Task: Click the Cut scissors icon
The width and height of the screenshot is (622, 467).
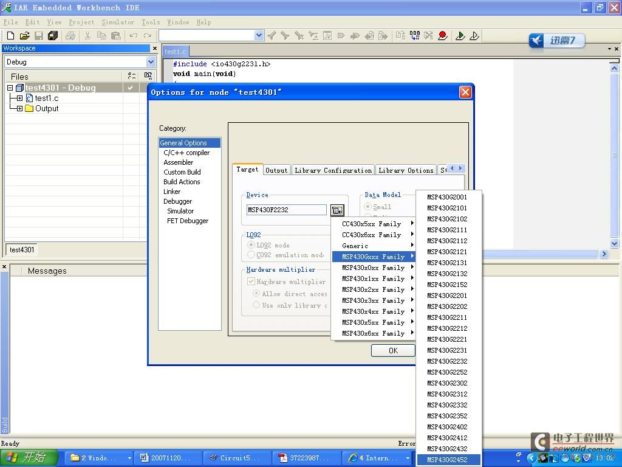Action: point(87,36)
